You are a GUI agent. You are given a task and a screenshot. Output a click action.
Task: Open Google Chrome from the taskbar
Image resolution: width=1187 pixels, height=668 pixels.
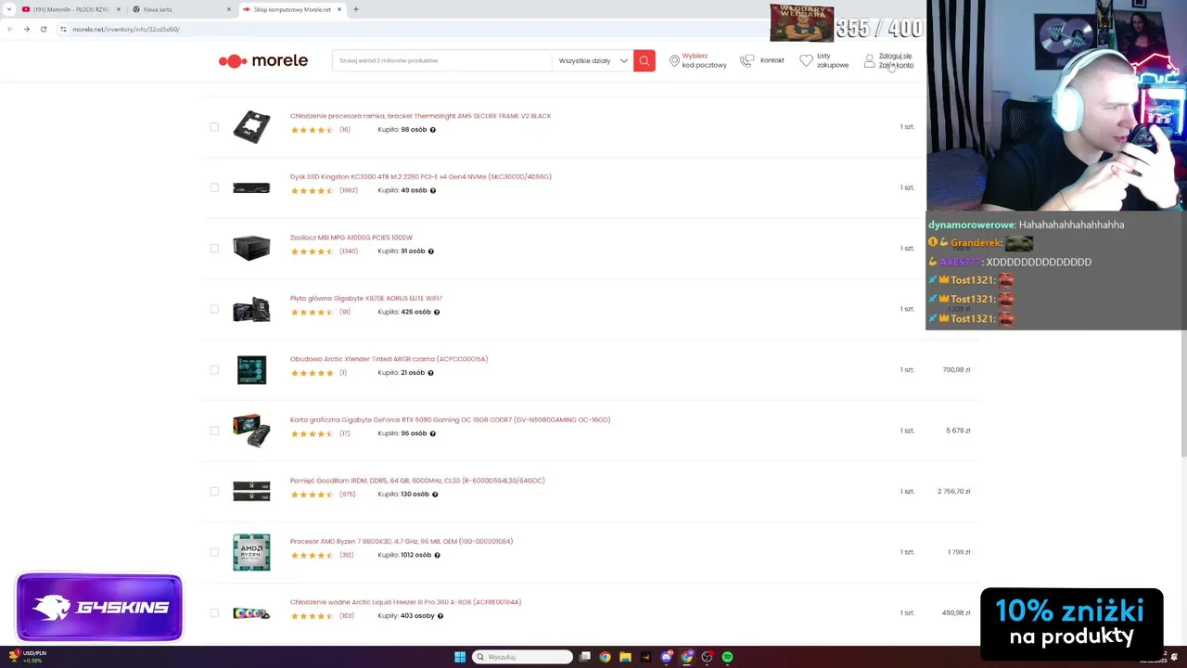pos(605,657)
